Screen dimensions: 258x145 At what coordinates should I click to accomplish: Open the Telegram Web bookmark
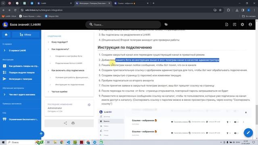(52, 16)
